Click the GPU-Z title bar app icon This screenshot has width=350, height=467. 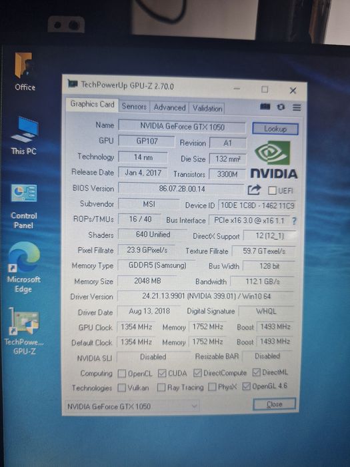tap(73, 84)
